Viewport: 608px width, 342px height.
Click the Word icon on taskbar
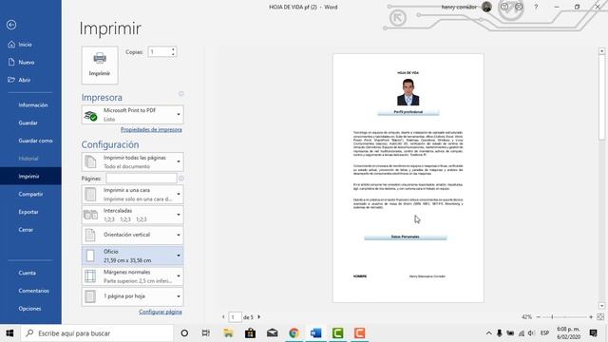[x=316, y=333]
